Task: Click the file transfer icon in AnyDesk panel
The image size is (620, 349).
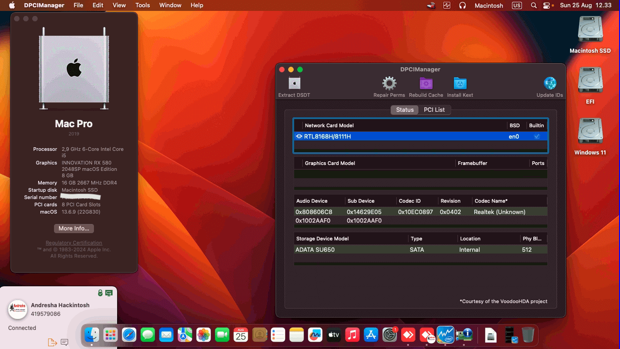Action: (x=52, y=342)
